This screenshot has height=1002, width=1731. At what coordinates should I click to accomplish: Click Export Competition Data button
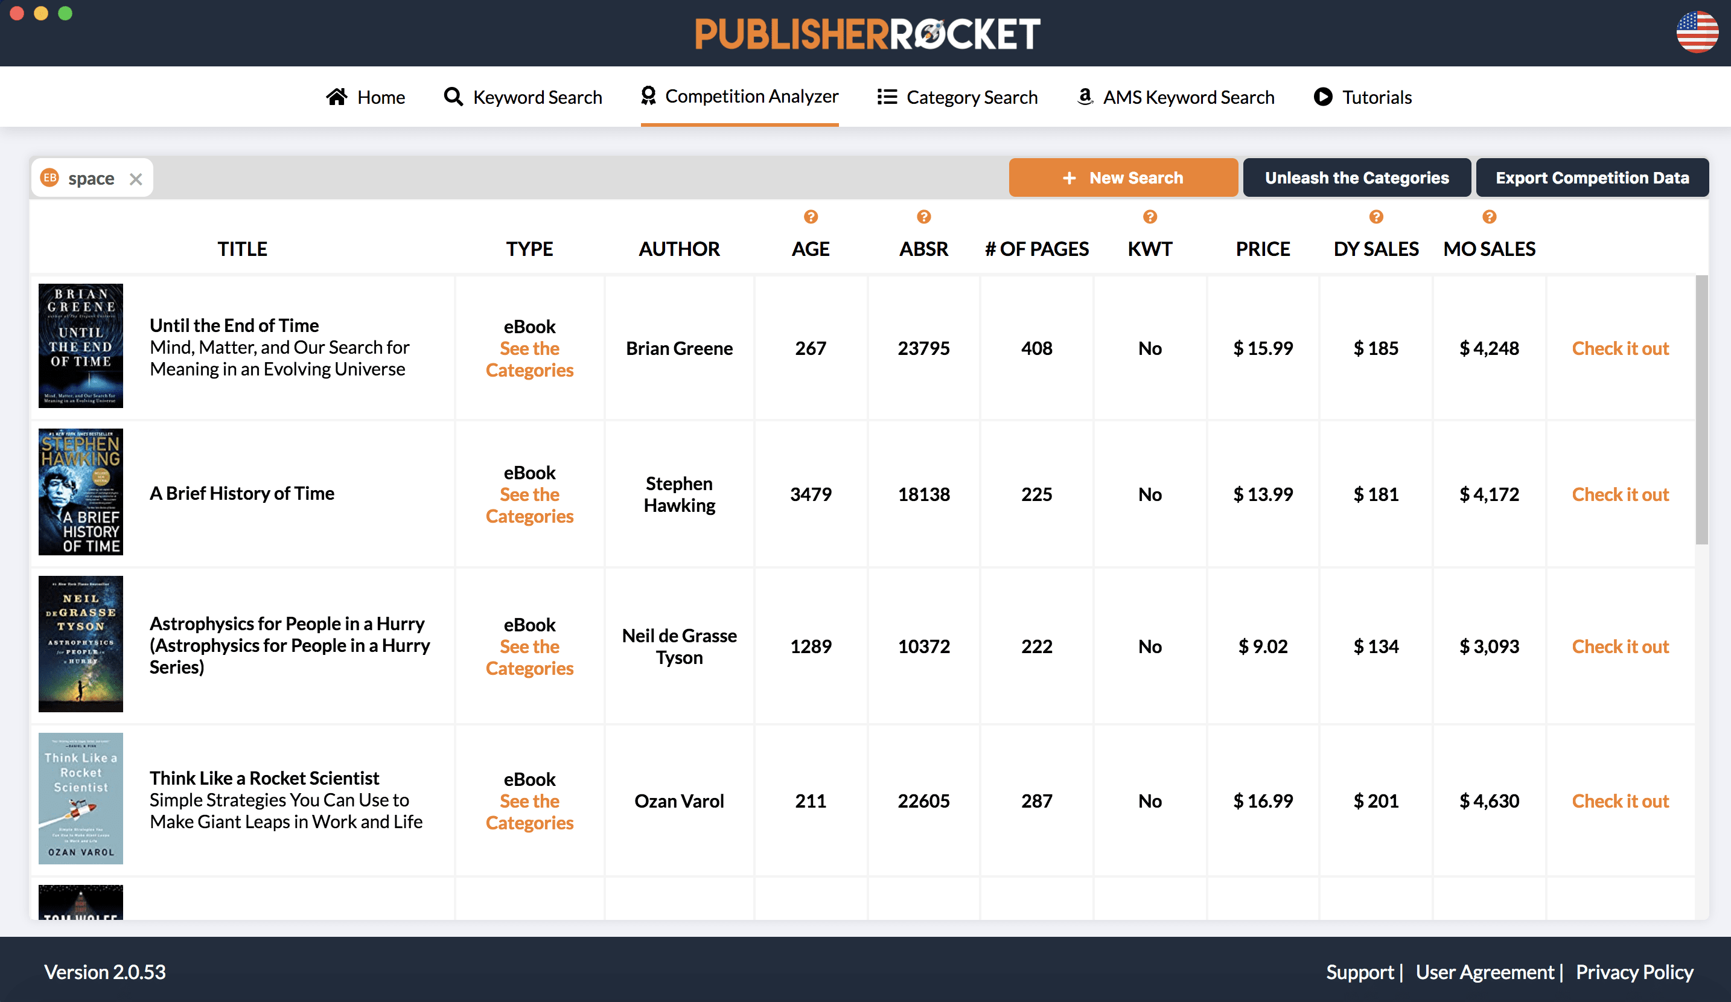click(1592, 178)
